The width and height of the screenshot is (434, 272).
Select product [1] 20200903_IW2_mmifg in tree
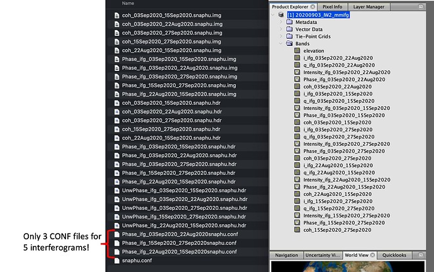318,14
